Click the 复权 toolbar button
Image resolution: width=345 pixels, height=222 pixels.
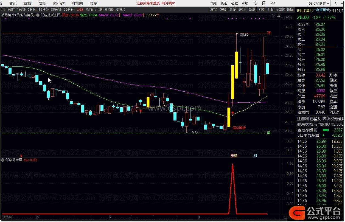click(x=214, y=9)
